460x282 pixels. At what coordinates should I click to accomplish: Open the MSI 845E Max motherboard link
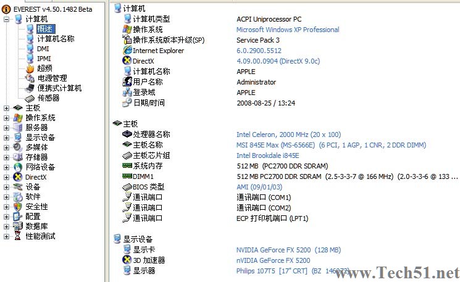331,145
